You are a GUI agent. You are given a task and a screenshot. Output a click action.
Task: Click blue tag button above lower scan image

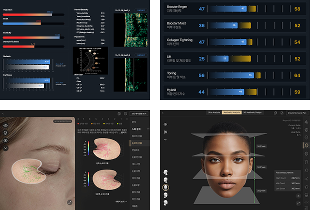coord(141,55)
